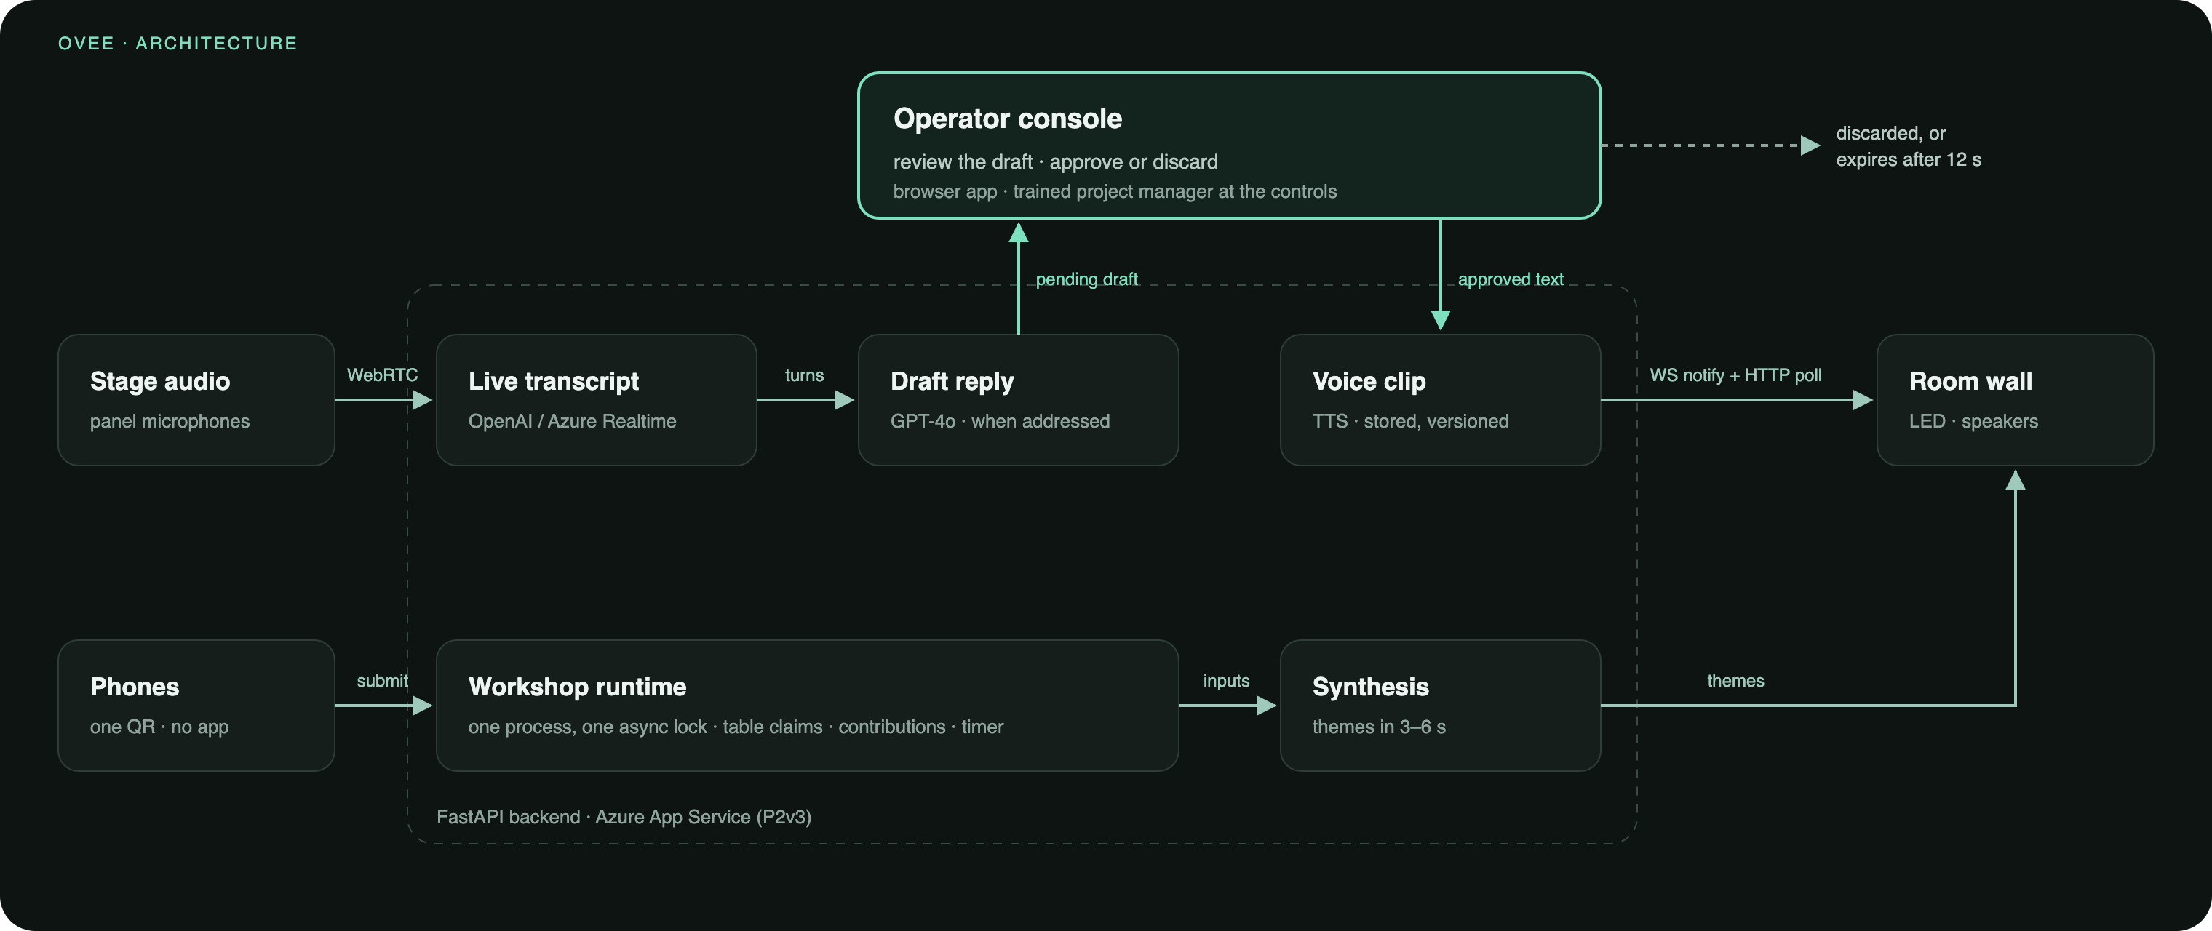The width and height of the screenshot is (2212, 931).
Task: Click the 'submit' connector label
Action: (382, 681)
